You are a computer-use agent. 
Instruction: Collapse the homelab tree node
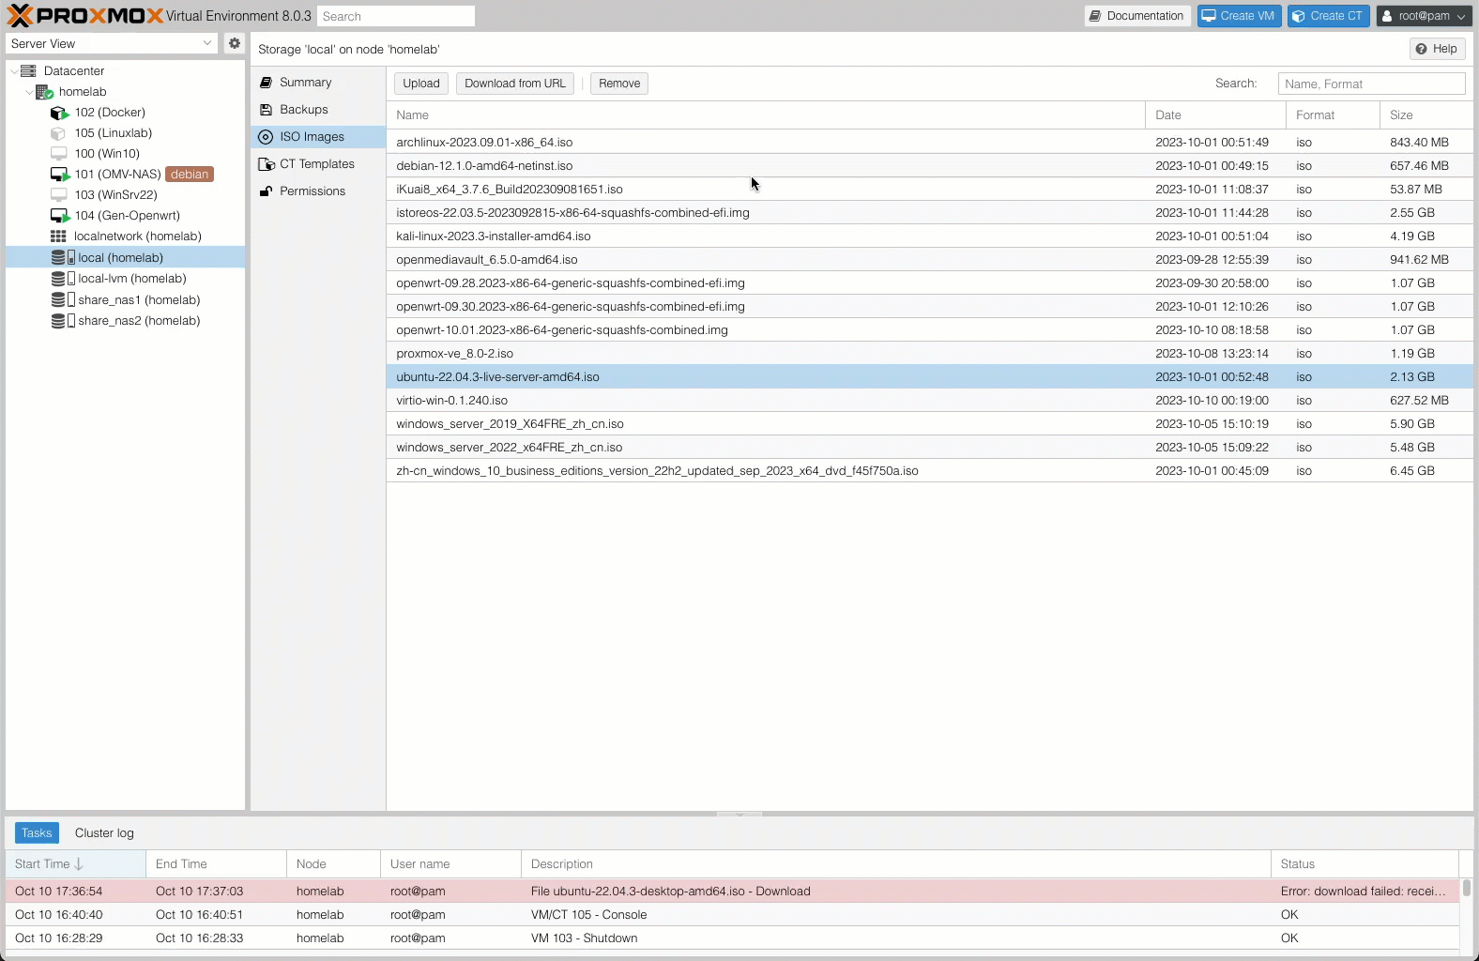29,92
